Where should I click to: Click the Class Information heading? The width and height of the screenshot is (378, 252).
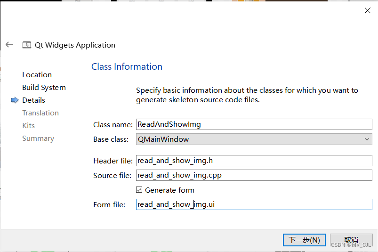pyautogui.click(x=127, y=66)
